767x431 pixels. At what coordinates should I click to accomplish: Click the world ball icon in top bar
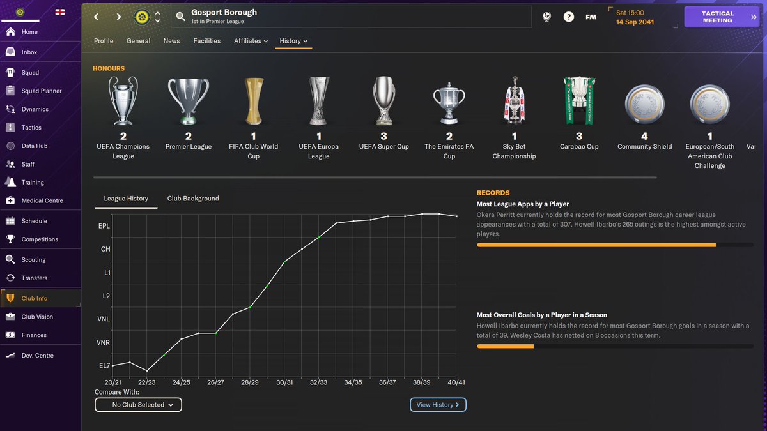pos(547,17)
